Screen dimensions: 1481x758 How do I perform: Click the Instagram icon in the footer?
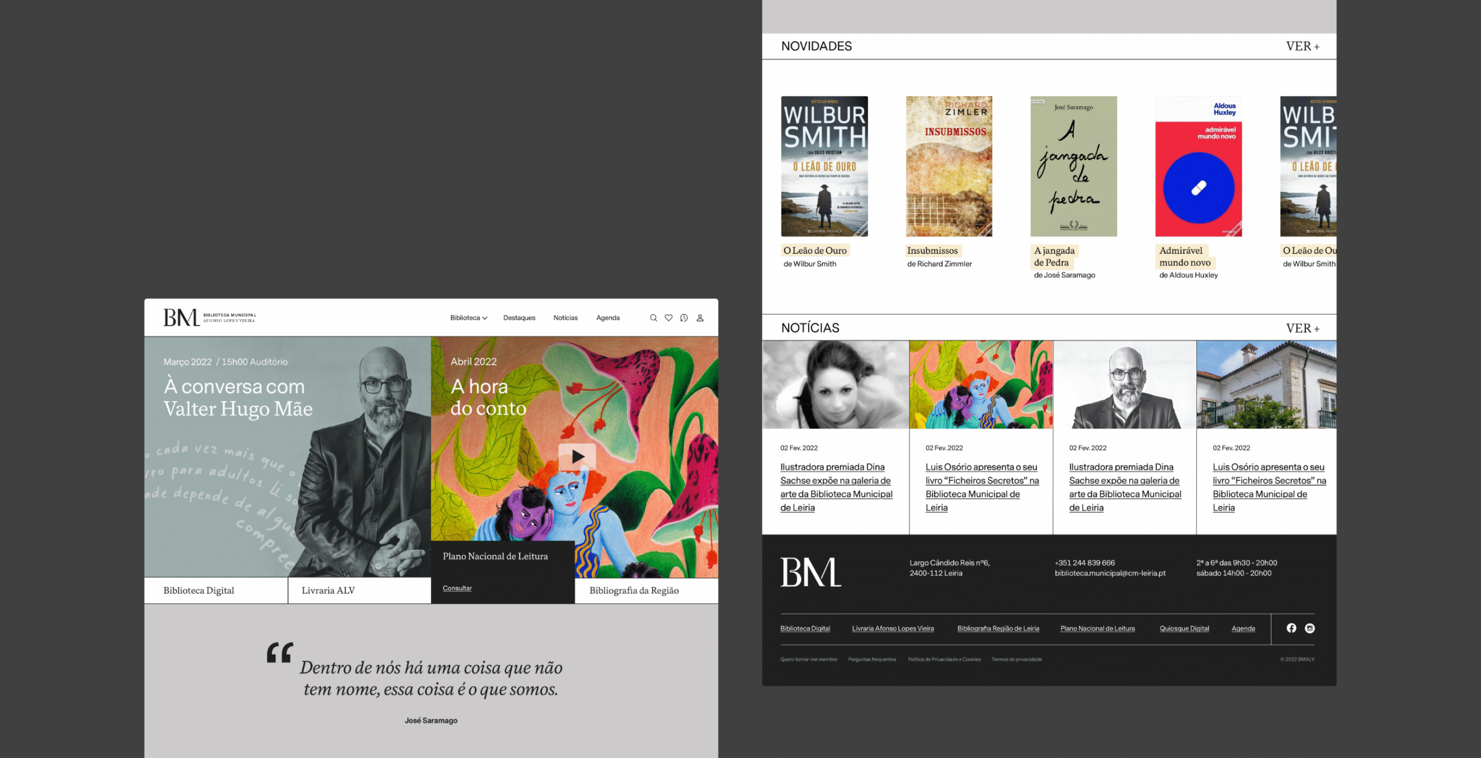tap(1310, 628)
